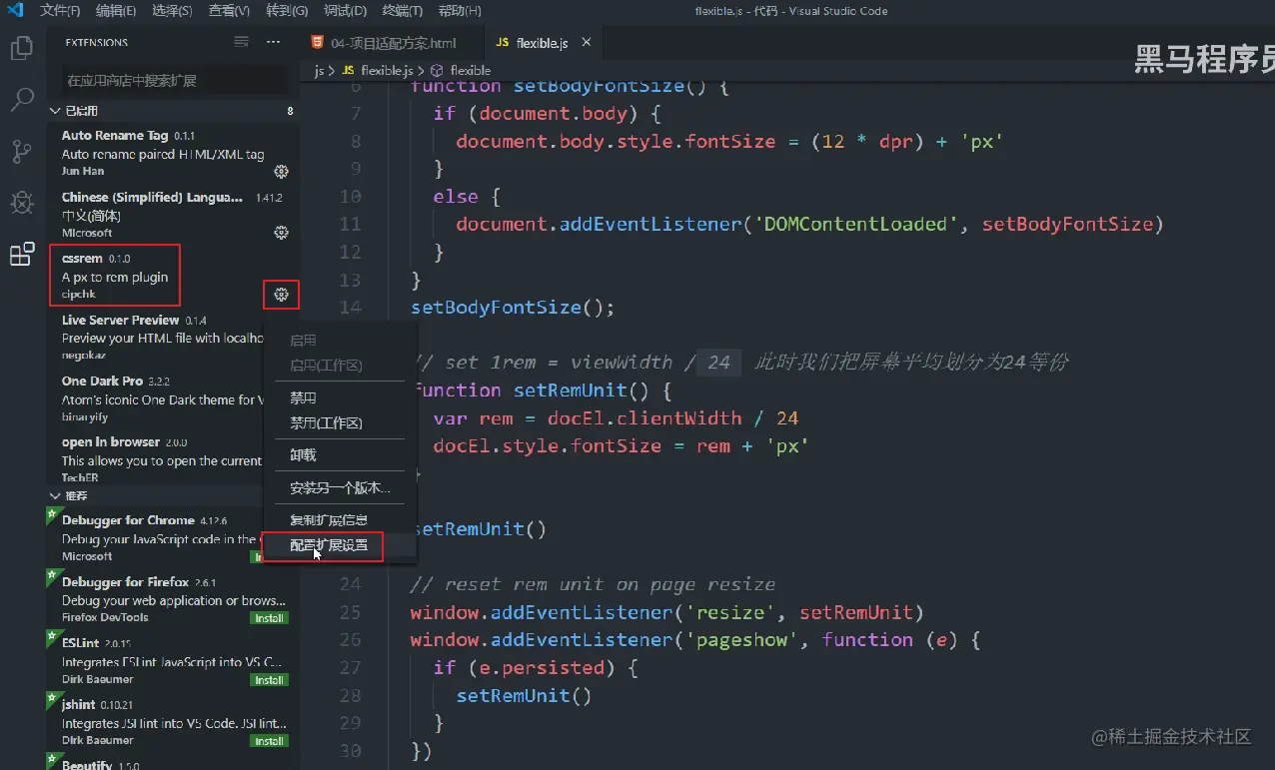The height and width of the screenshot is (770, 1275).
Task: Select the Debugger for Firefox extension entry
Action: pos(172,600)
